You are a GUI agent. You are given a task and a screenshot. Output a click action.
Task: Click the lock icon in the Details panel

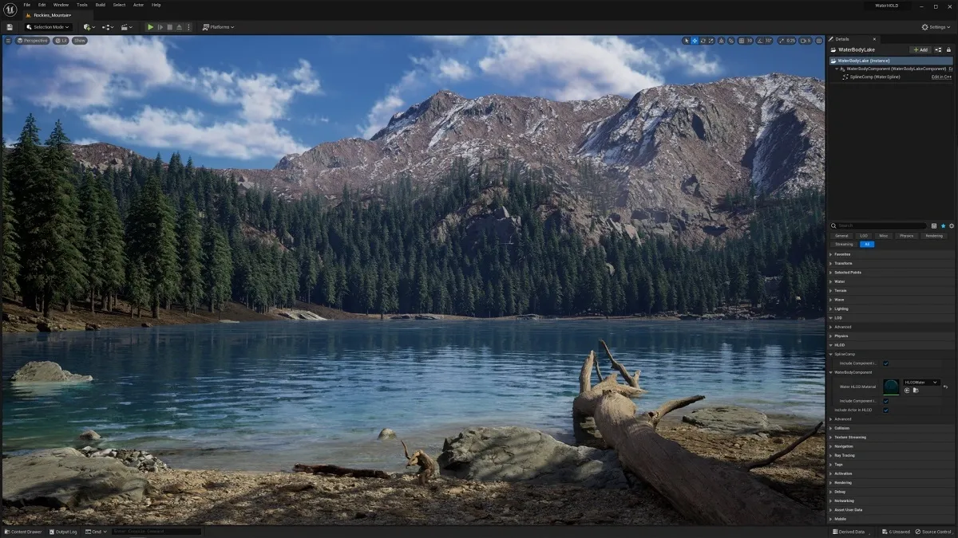point(949,49)
